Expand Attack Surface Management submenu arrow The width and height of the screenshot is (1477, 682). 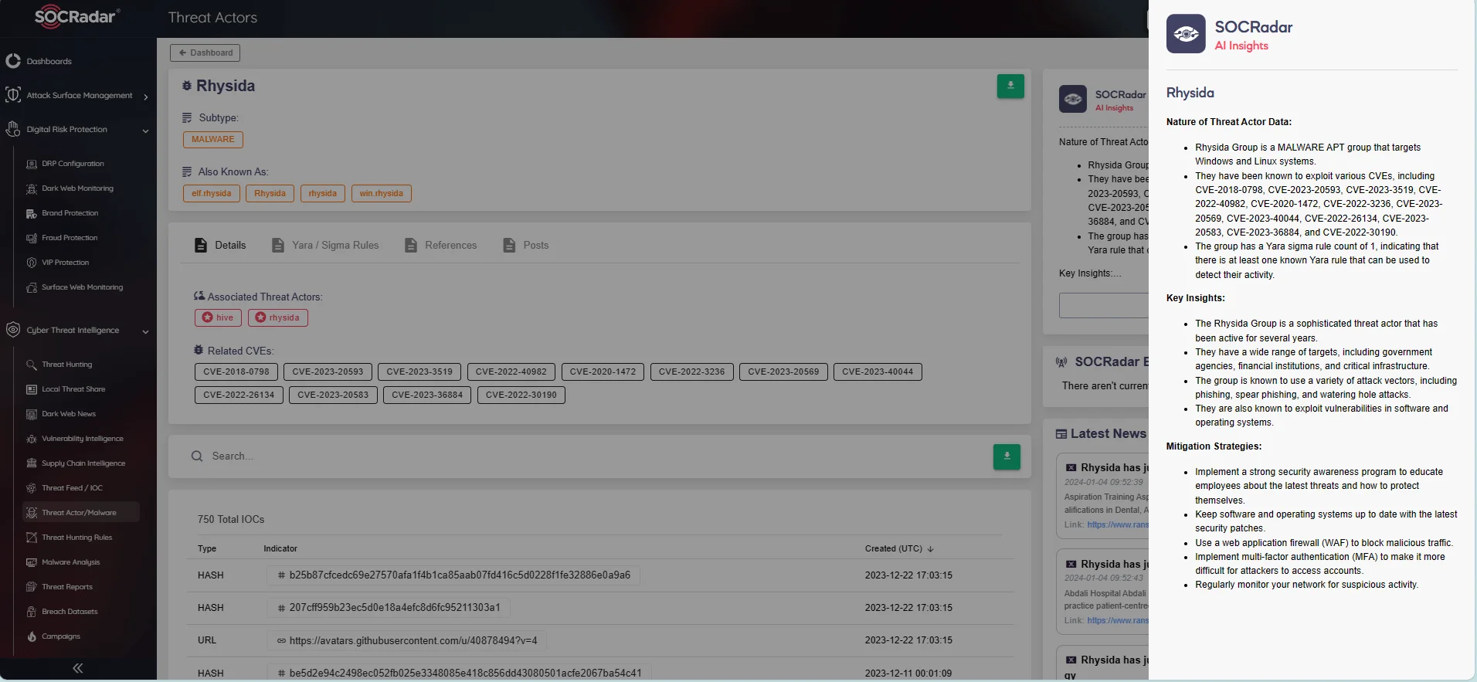[146, 97]
